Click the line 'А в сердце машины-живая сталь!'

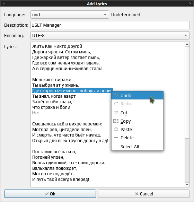(67, 68)
